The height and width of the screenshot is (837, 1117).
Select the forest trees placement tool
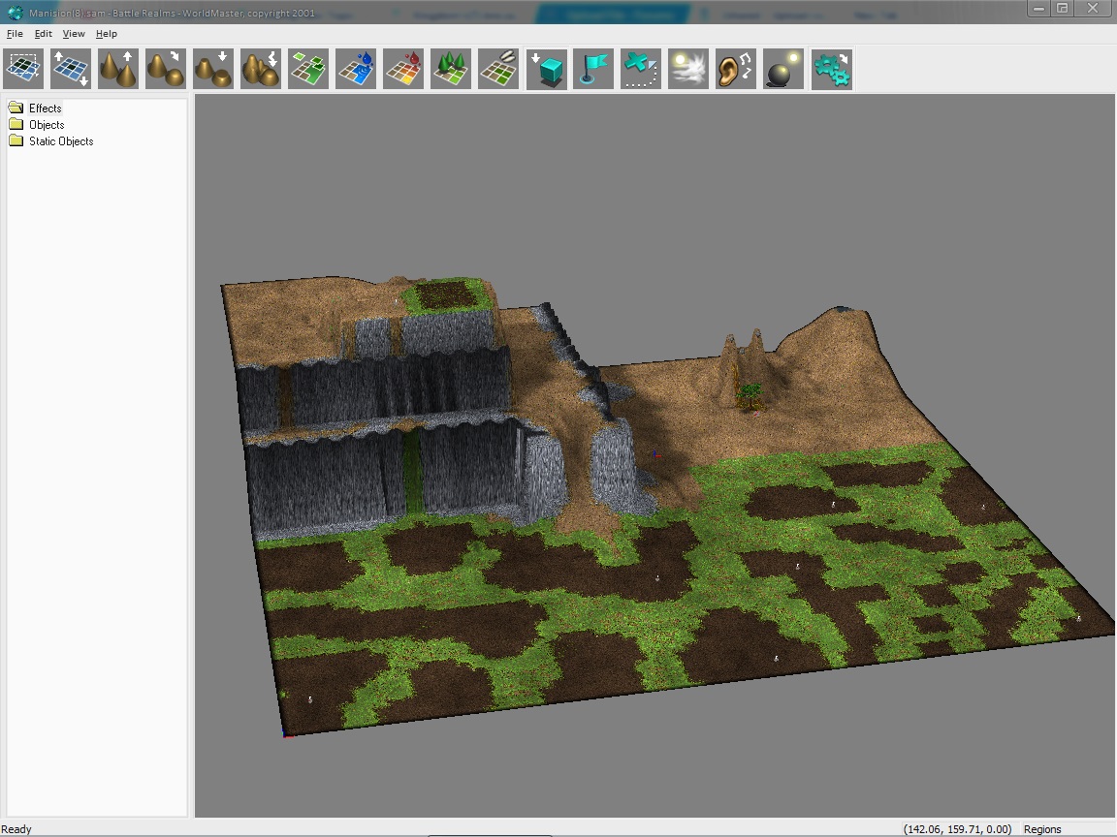451,69
